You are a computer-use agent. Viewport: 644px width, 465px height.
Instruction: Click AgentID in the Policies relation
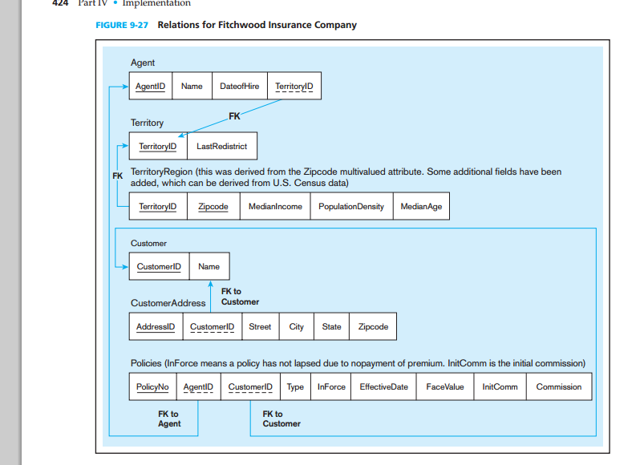(x=199, y=386)
